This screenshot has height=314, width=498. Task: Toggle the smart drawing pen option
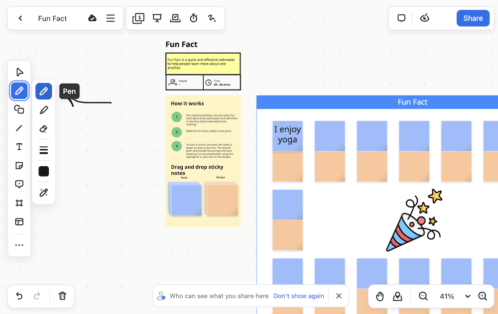click(44, 193)
